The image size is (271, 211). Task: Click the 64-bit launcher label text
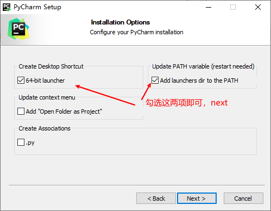click(45, 80)
